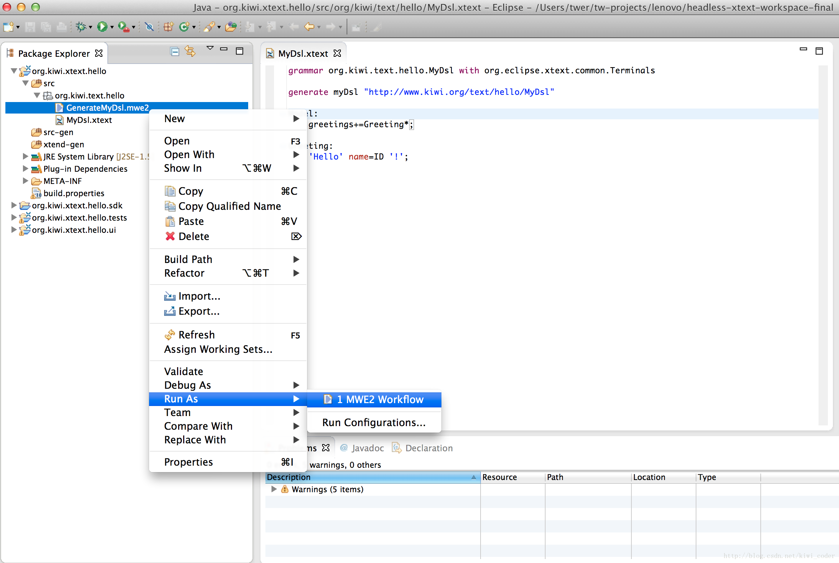Collapse the org.kiwi.text.hello package
Viewport: 839px width, 563px height.
coord(37,96)
